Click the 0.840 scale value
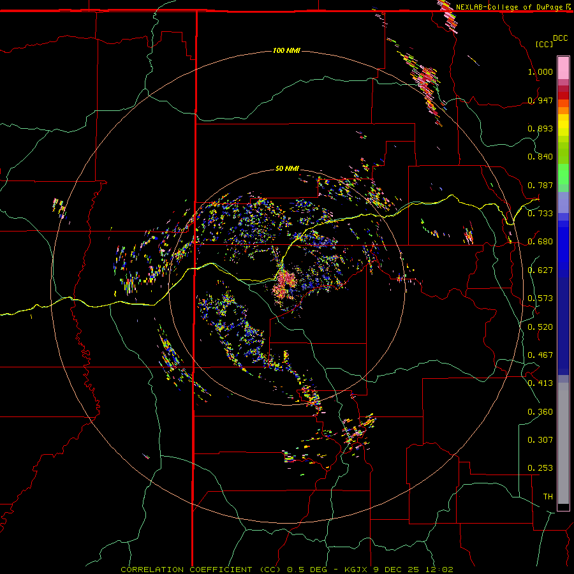 [x=540, y=156]
